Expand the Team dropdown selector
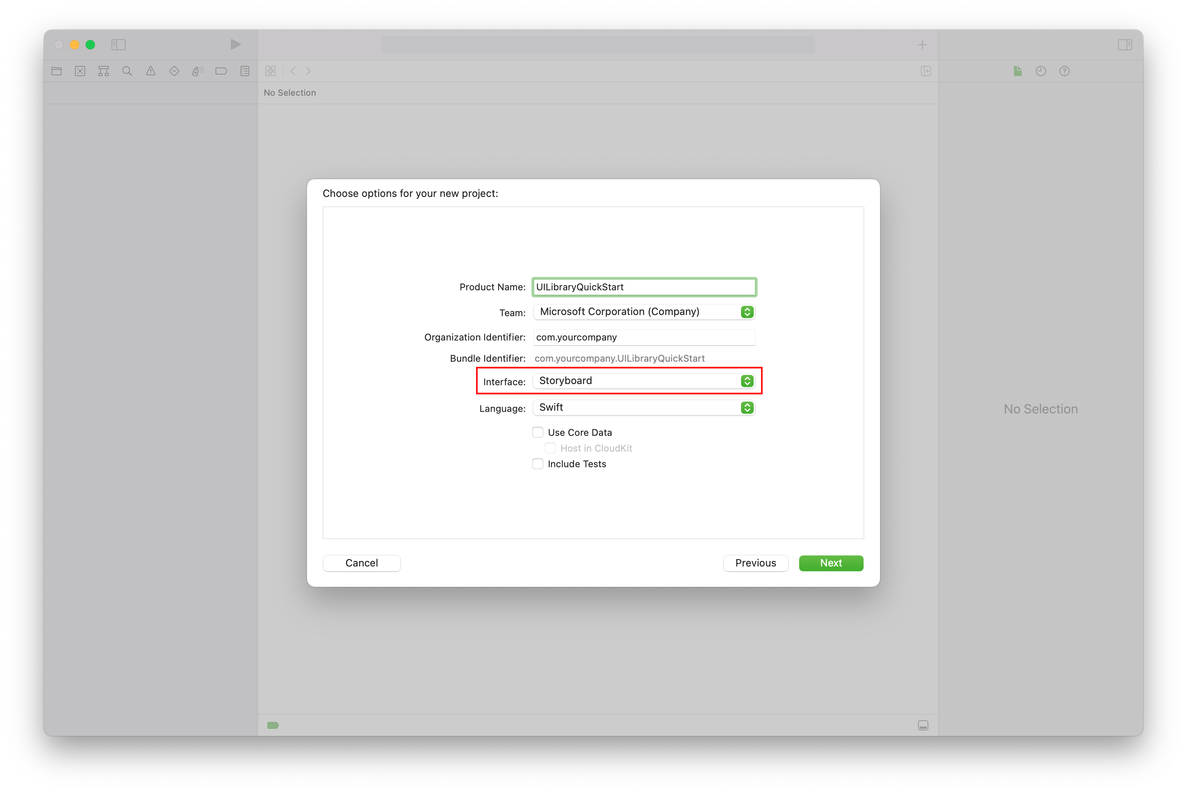Screen dimensions: 1187x794 click(747, 312)
